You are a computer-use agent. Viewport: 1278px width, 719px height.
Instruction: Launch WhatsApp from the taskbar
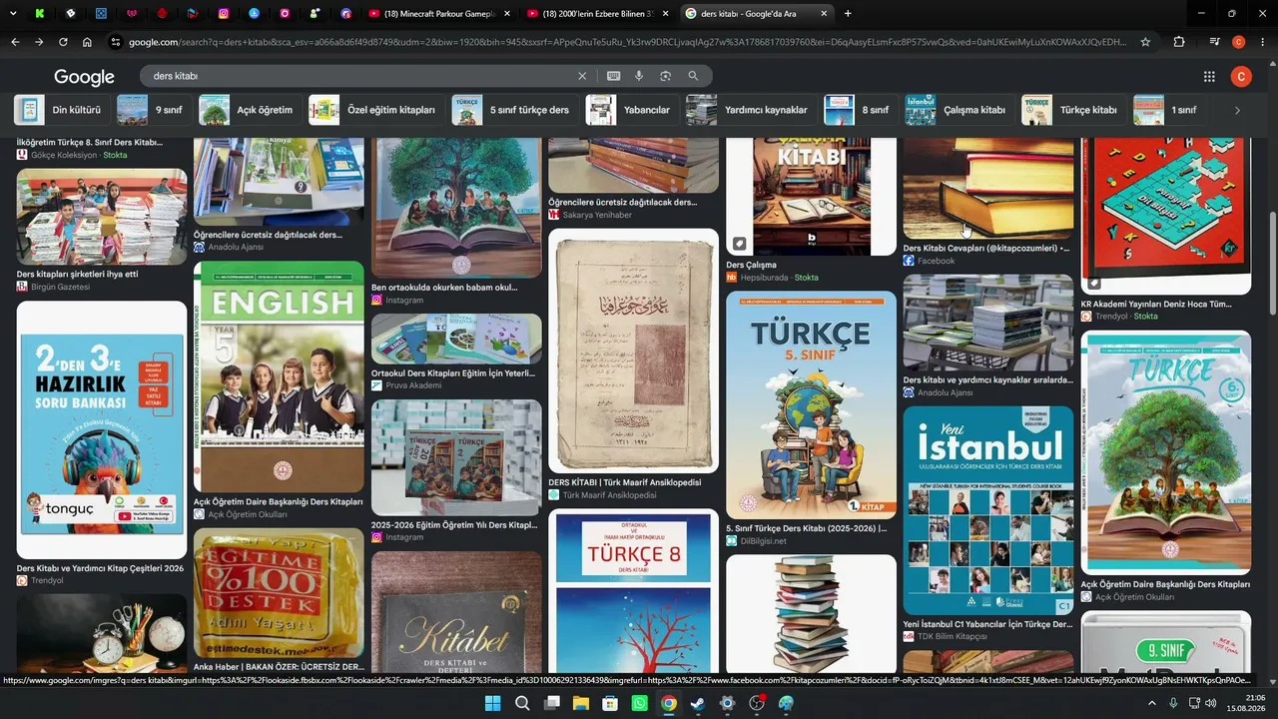point(640,703)
